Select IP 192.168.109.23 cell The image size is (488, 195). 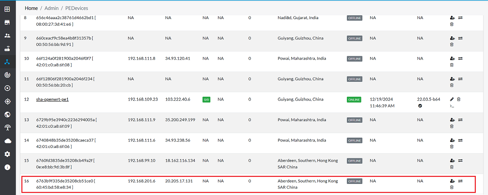pyautogui.click(x=143, y=99)
